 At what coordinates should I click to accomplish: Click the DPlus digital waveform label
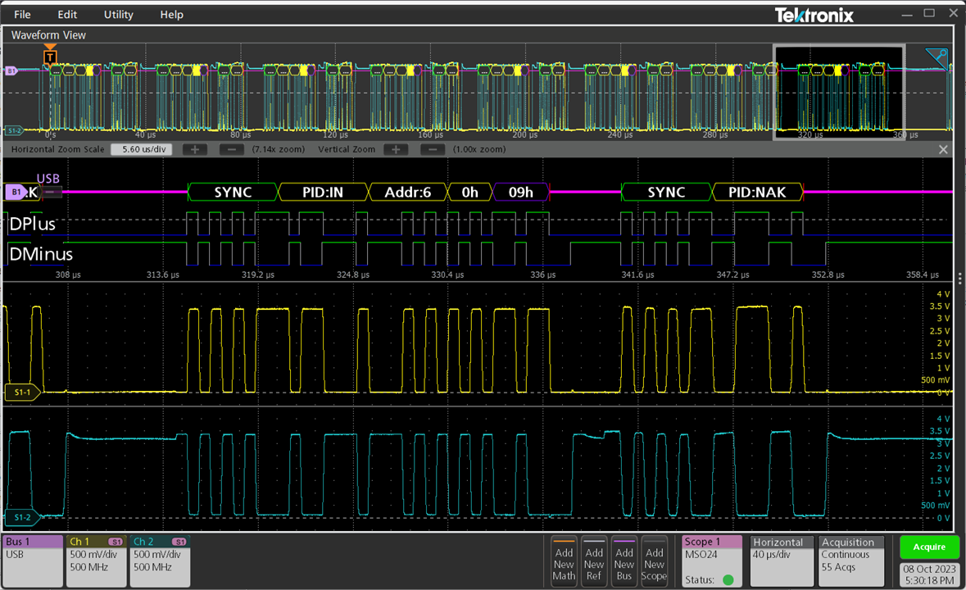click(x=32, y=225)
